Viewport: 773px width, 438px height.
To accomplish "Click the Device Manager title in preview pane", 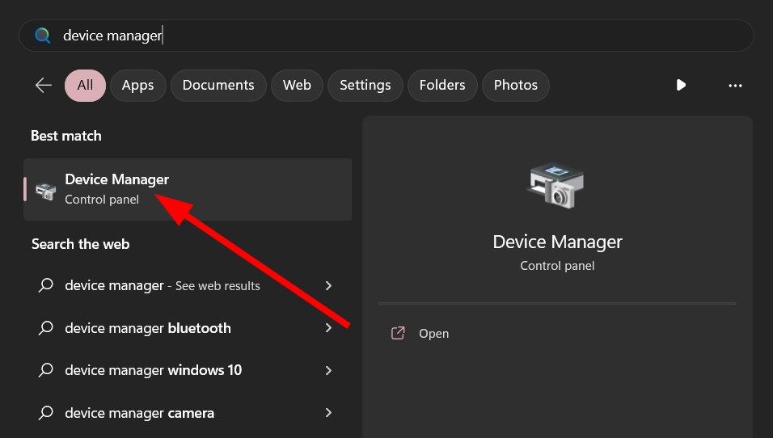I will (x=558, y=242).
